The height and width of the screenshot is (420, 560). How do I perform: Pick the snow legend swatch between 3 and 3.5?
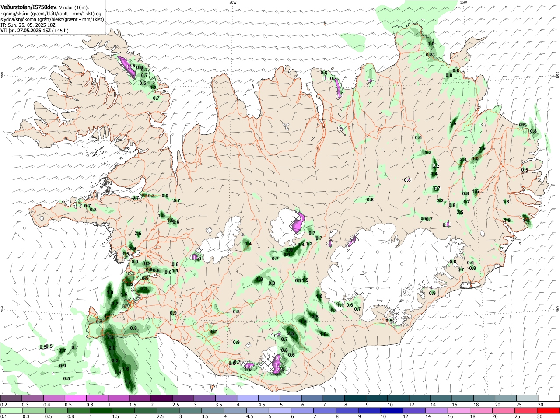coord(204,398)
